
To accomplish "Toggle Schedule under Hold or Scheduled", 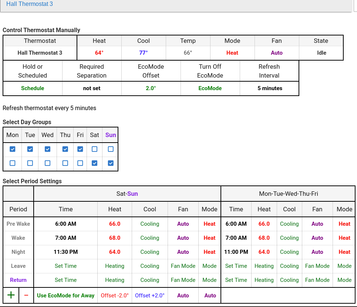I will (x=33, y=88).
